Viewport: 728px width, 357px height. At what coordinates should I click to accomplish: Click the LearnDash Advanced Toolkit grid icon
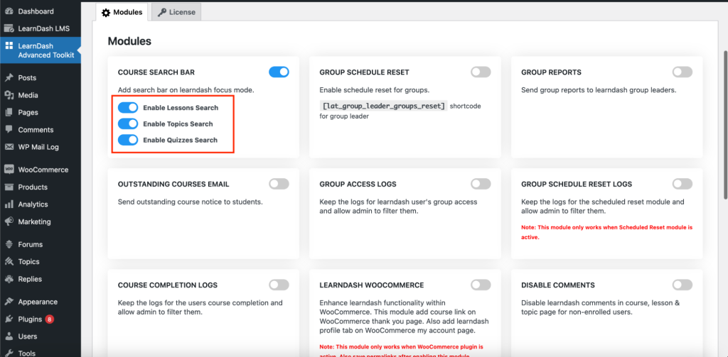point(9,46)
